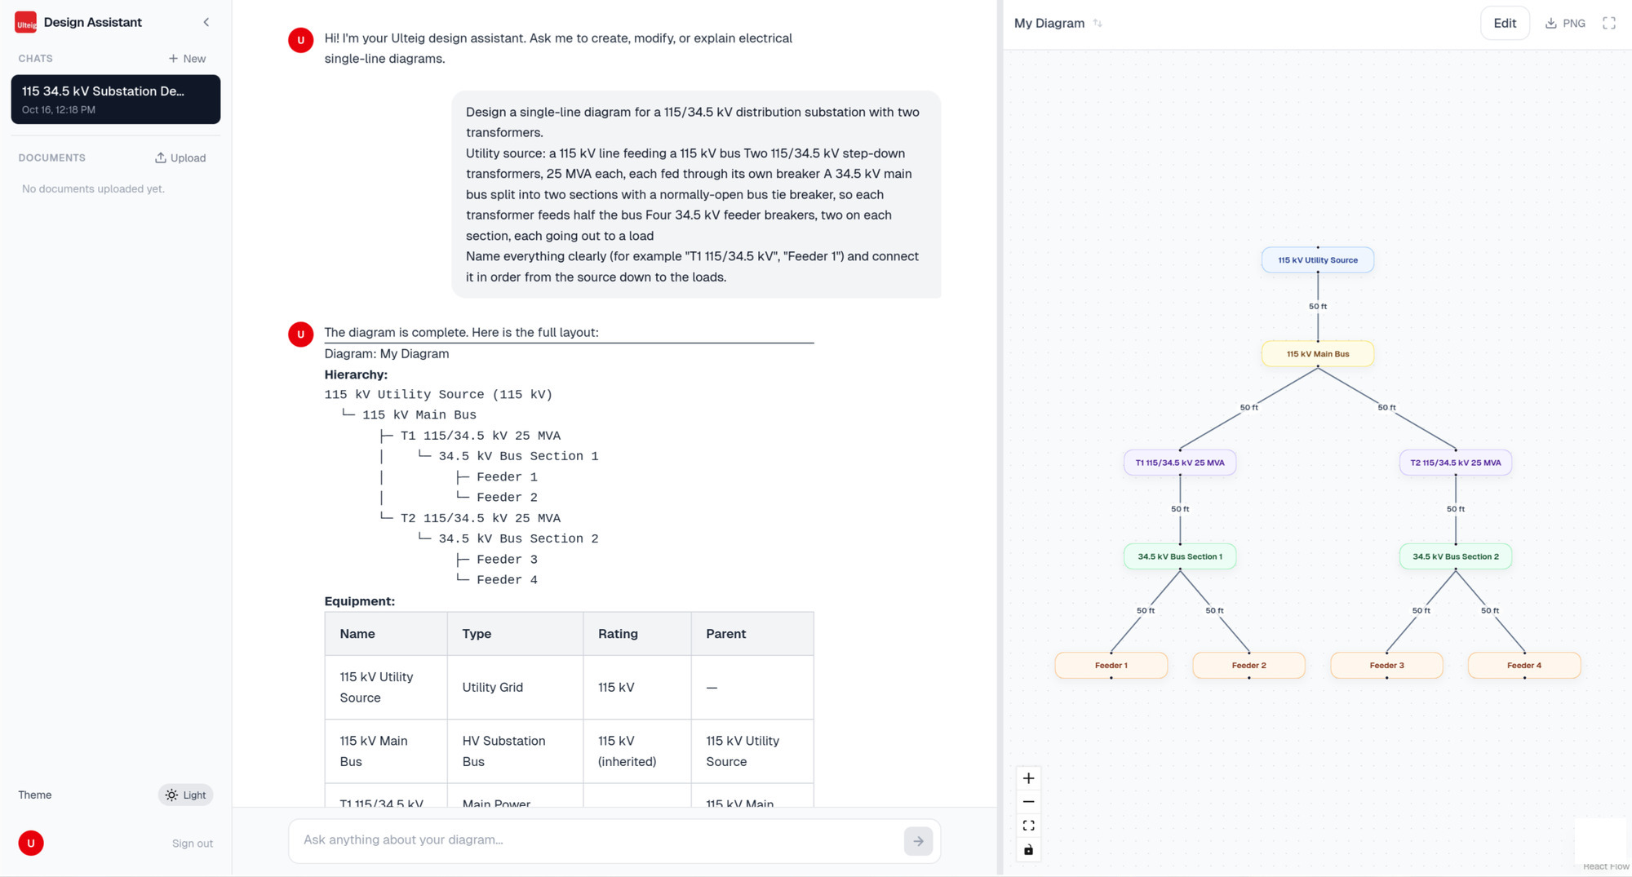This screenshot has height=877, width=1632.
Task: Start a new chat with + New
Action: (x=187, y=59)
